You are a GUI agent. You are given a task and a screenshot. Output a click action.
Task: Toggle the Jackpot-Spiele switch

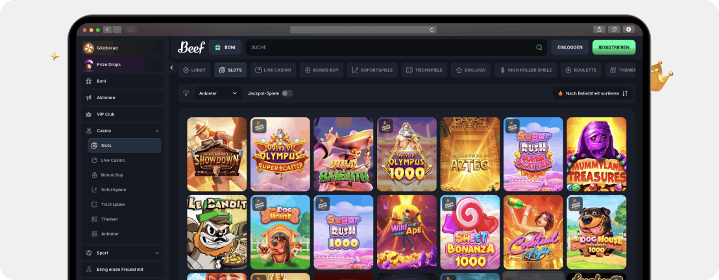click(287, 93)
